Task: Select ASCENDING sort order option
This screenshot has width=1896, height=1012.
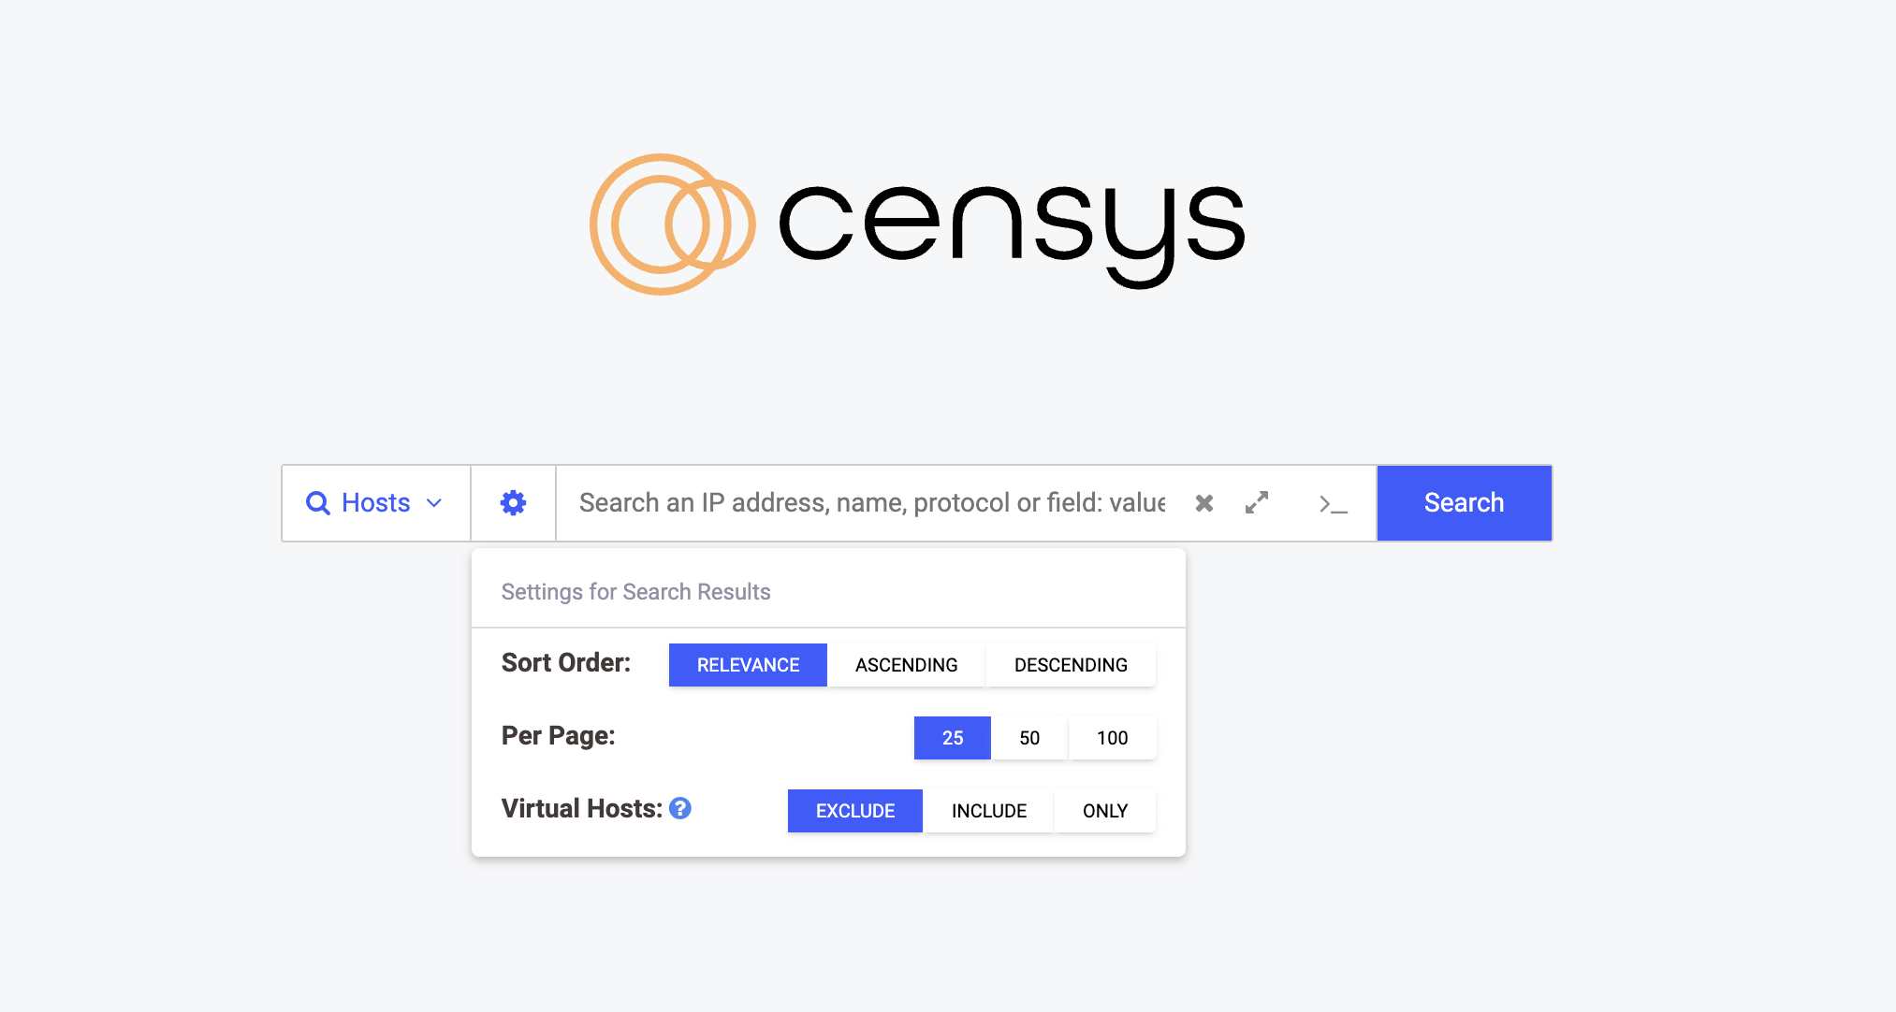Action: [907, 665]
